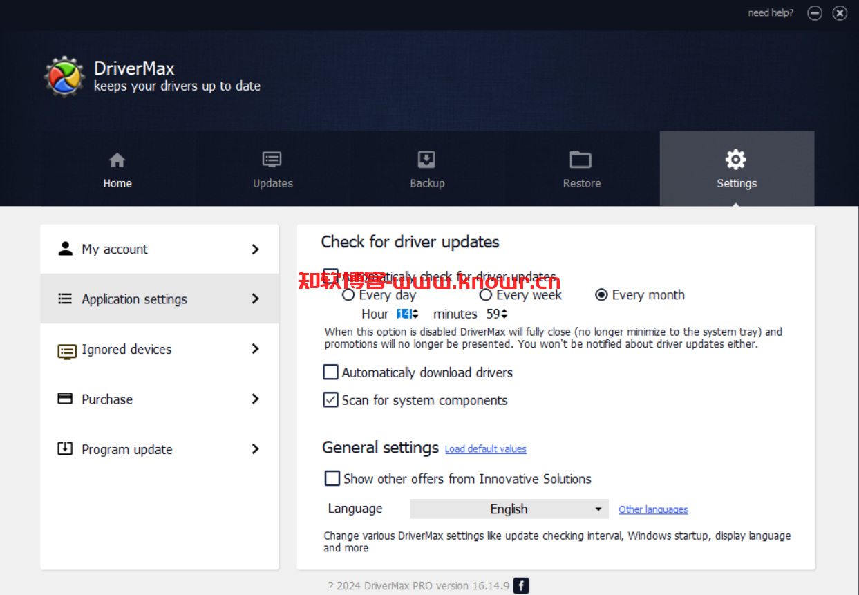Click the Backup download-box icon
The image size is (859, 595).
click(x=427, y=160)
